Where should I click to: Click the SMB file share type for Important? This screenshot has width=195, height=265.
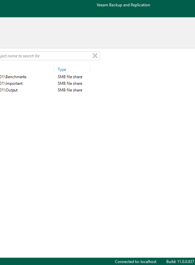click(x=70, y=84)
